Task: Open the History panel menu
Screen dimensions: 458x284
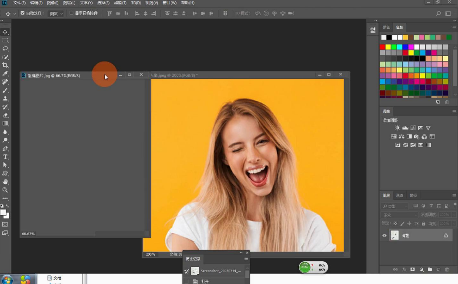Action: point(246,259)
